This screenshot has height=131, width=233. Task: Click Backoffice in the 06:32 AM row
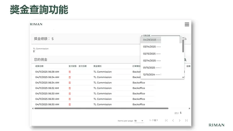tap(139, 88)
